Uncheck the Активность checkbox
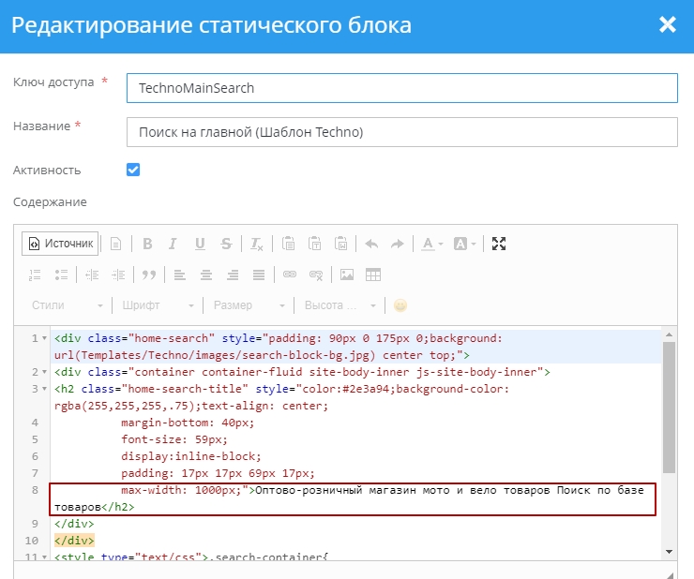Viewport: 694px width, 579px height. pos(133,170)
